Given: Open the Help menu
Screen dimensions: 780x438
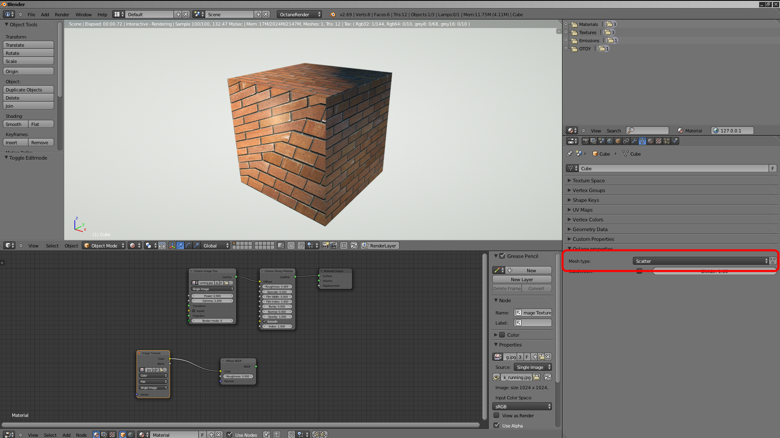Looking at the screenshot, I should (102, 14).
